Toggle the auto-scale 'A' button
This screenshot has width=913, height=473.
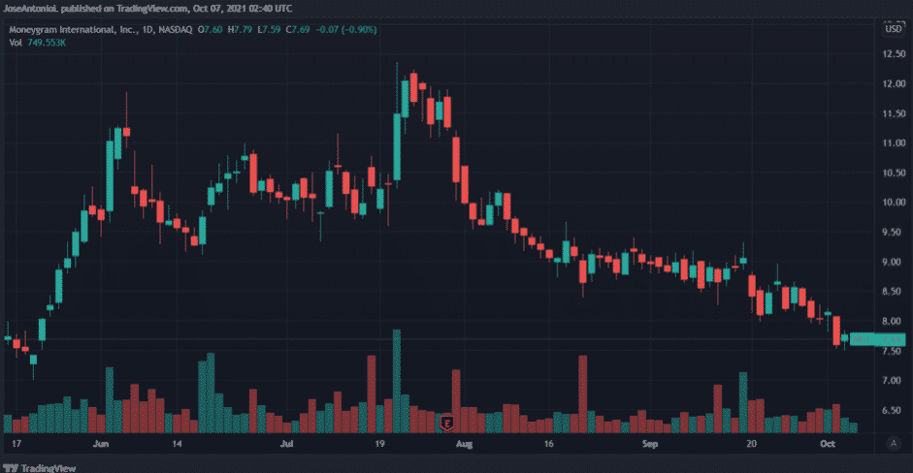coord(894,443)
